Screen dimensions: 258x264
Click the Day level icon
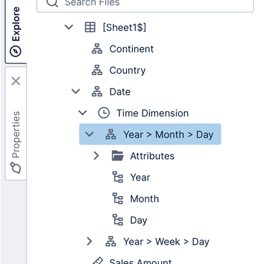coord(117,220)
